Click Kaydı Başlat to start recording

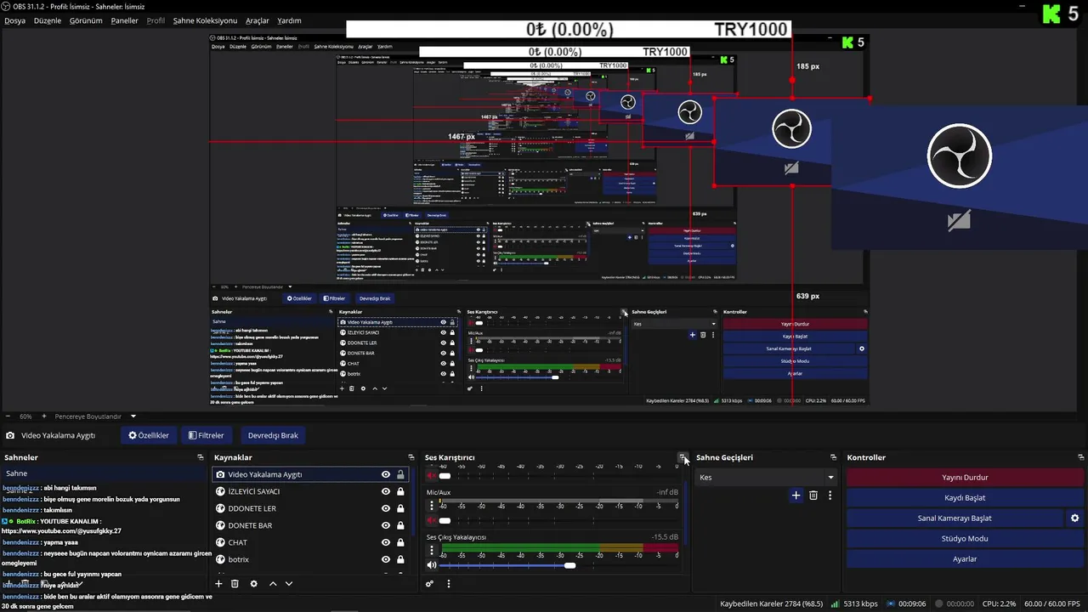(x=965, y=498)
